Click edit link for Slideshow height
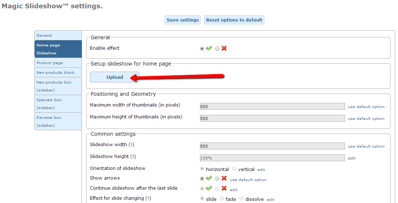The image size is (398, 203). coord(351,158)
